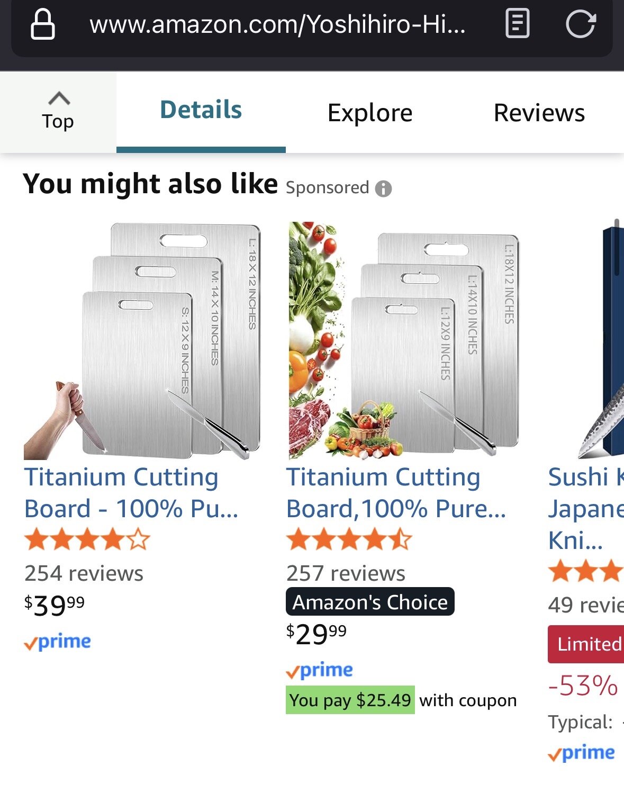
Task: Open Titanium Cutting Board - 100% Pu... link
Action: [x=132, y=493]
